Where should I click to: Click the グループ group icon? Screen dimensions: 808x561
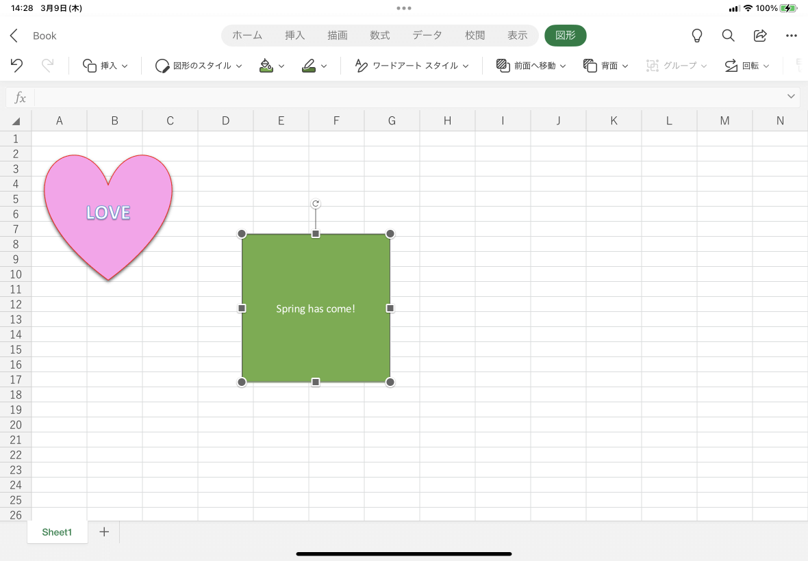653,66
